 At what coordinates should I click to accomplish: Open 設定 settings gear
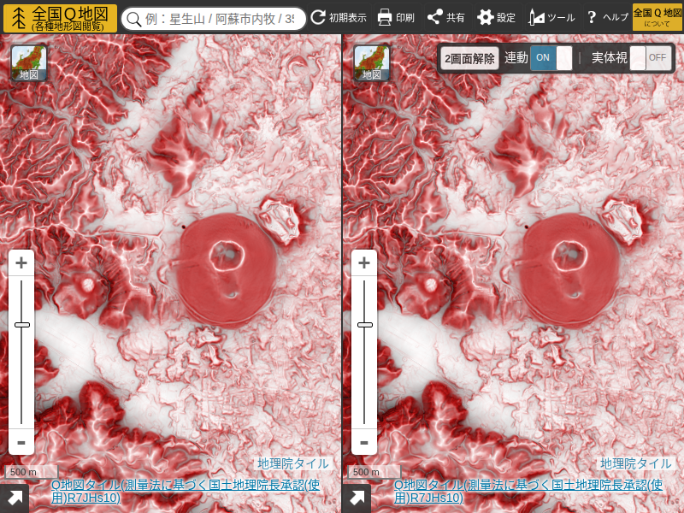497,18
